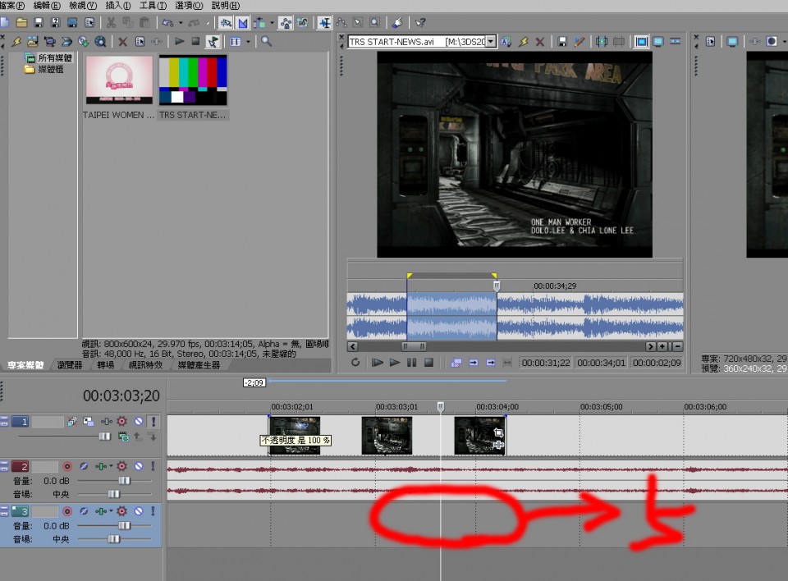Click the save icon in trimmer toolbar
Image resolution: width=788 pixels, height=581 pixels.
562,41
